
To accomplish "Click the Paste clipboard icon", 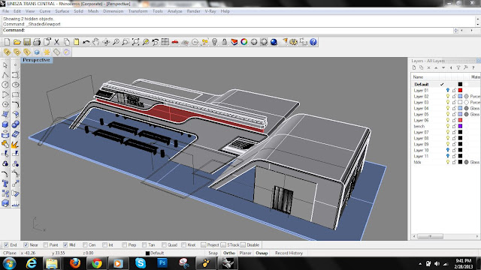I will 77,42.
